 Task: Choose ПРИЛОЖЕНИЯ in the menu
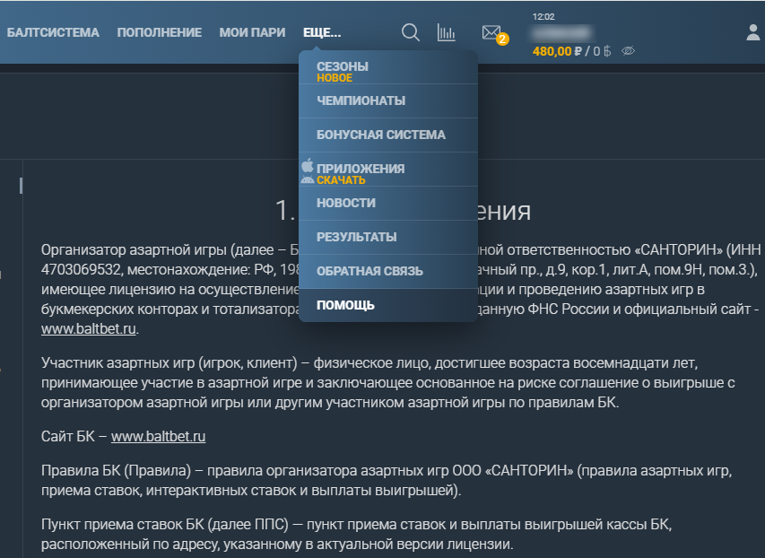point(388,170)
